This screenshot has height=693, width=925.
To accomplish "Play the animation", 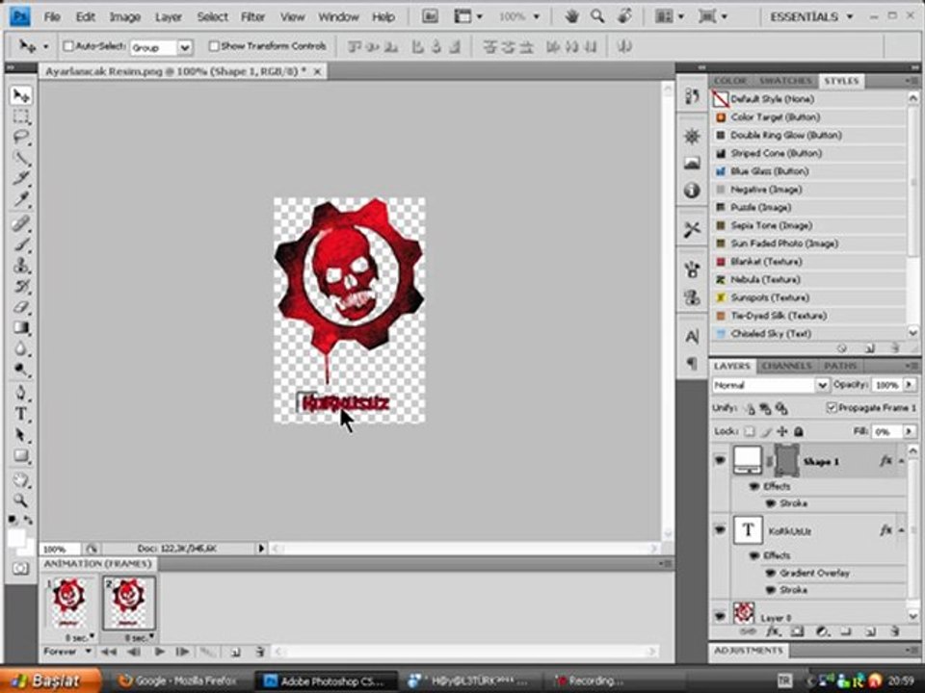I will coord(159,652).
